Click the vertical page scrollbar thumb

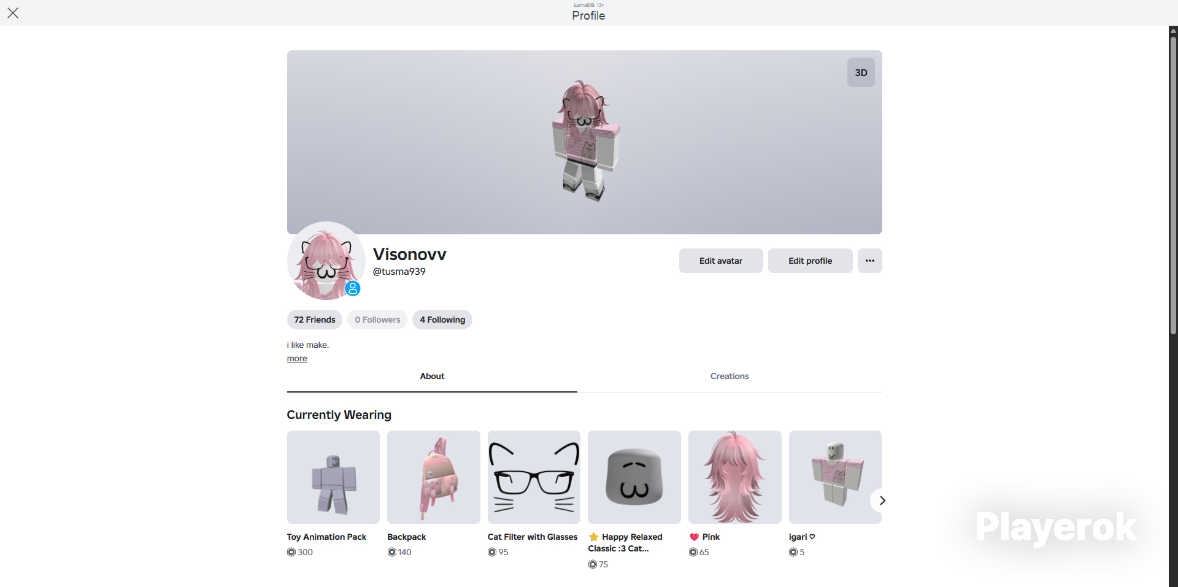[1173, 184]
